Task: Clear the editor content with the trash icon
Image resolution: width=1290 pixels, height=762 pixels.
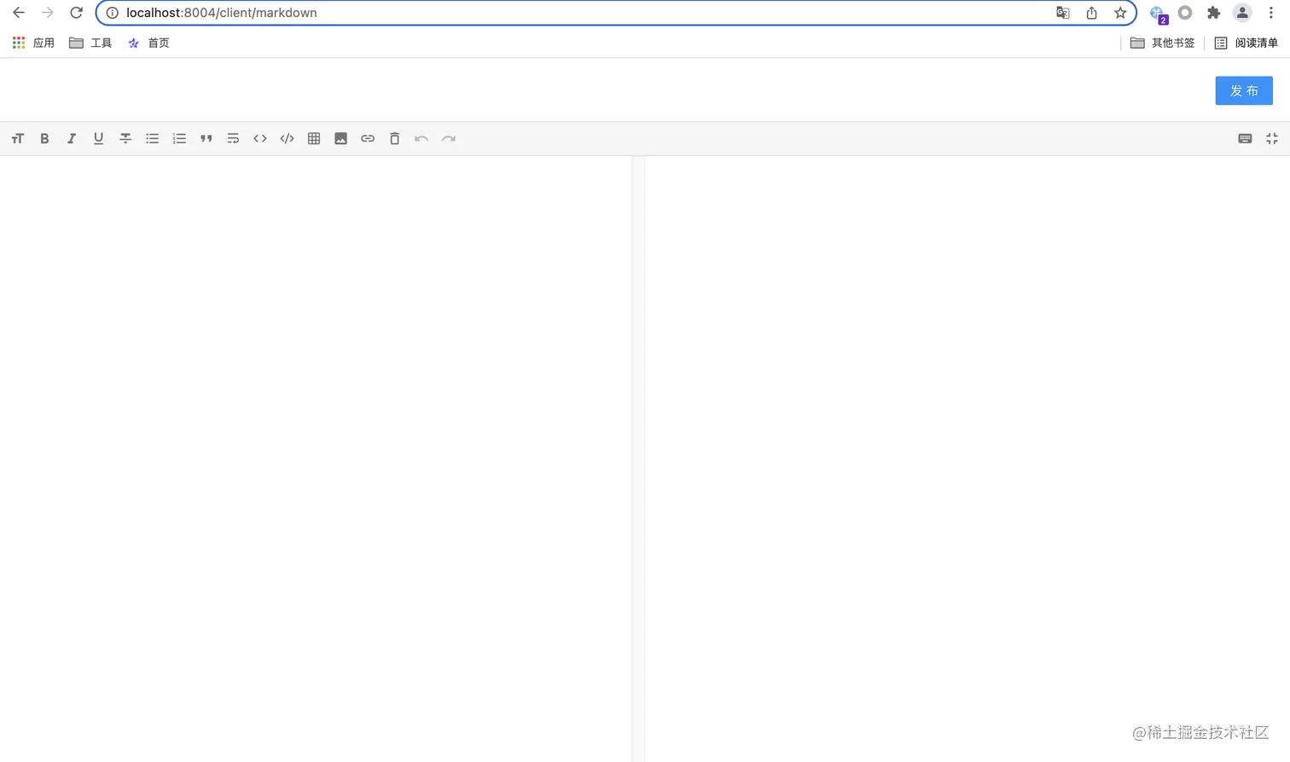Action: pyautogui.click(x=394, y=138)
